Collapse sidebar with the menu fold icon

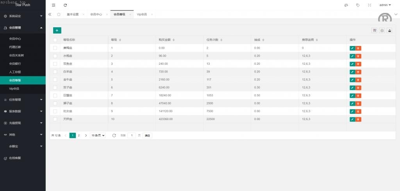(54, 5)
